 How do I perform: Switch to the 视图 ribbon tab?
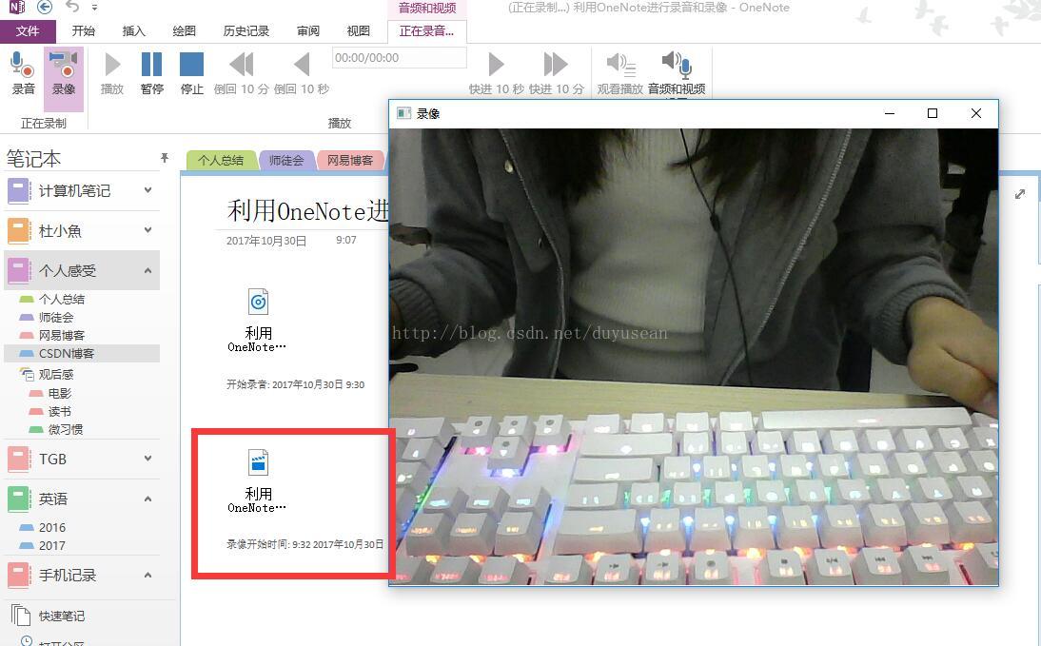[359, 31]
